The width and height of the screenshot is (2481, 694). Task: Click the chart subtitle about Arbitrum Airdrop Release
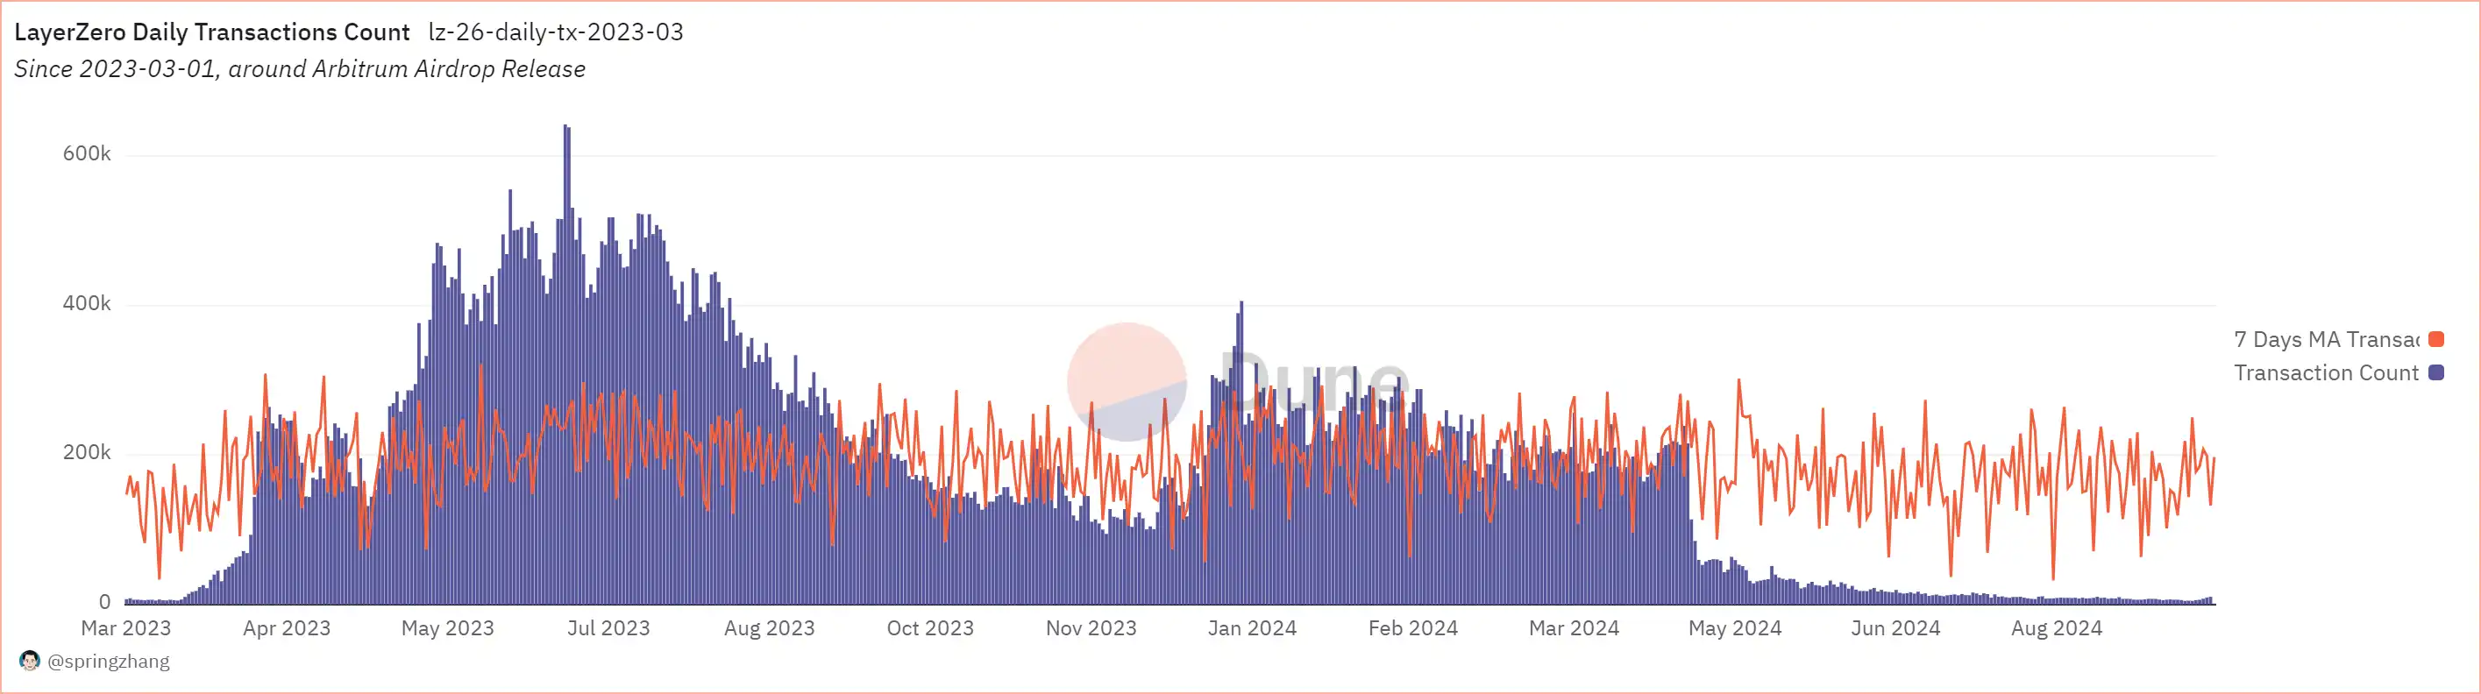tap(300, 69)
